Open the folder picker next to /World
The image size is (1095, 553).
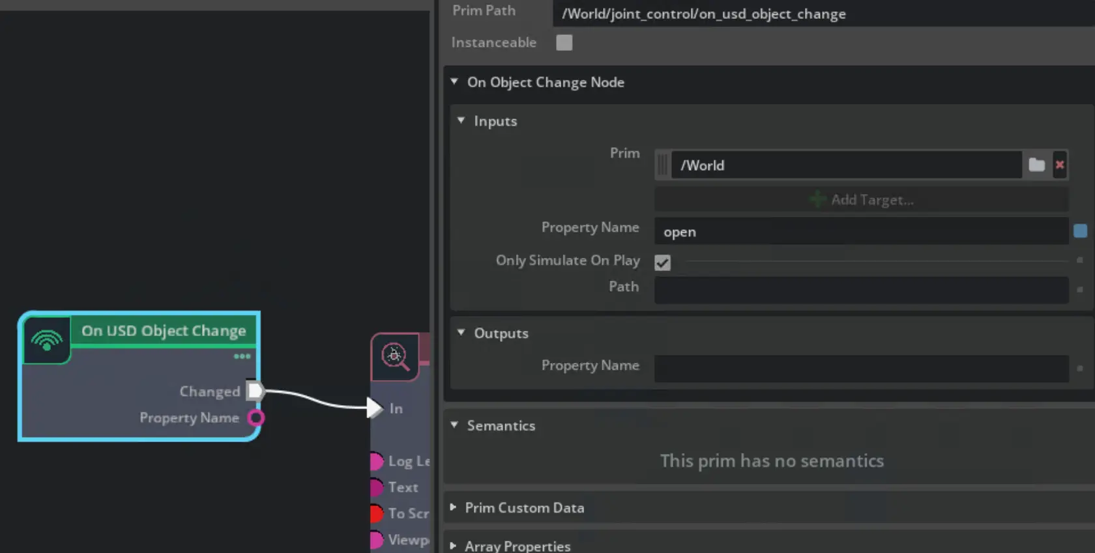pyautogui.click(x=1036, y=165)
